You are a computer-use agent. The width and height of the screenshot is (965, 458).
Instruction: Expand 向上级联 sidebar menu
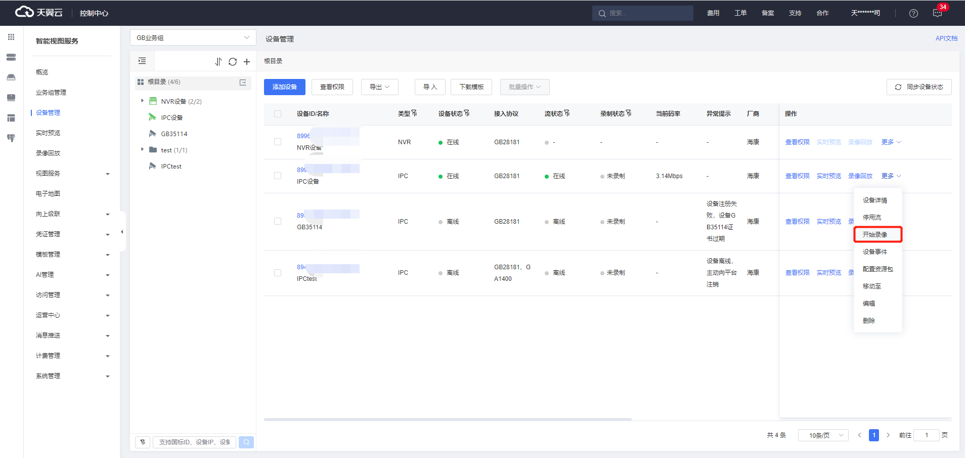(72, 214)
